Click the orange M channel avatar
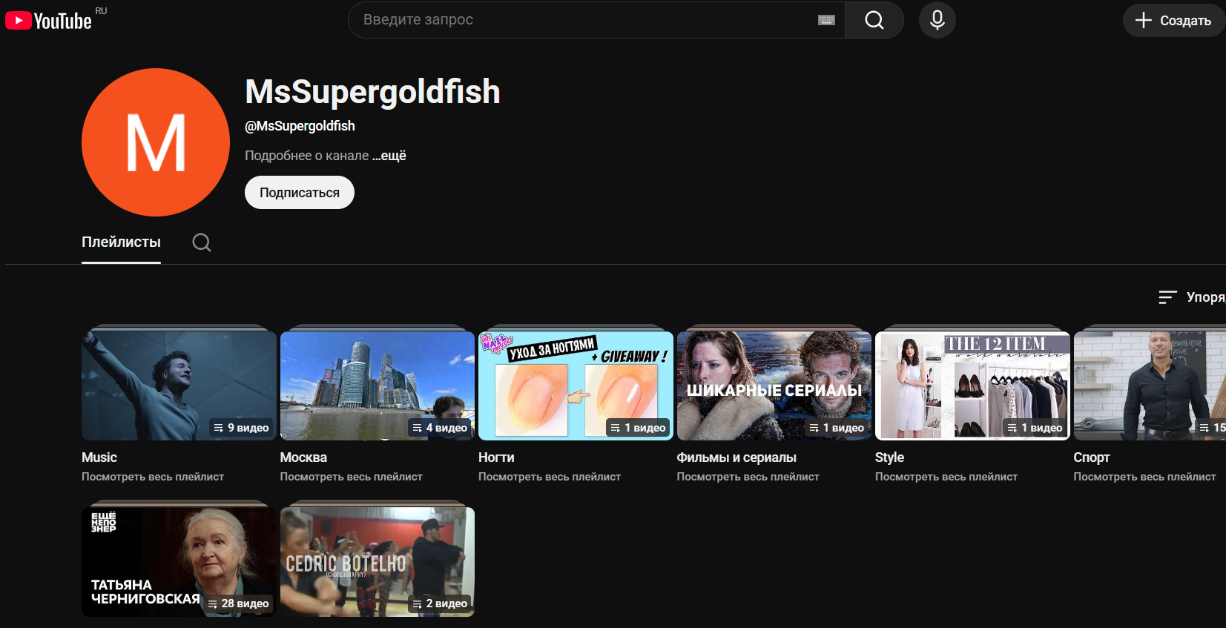This screenshot has height=628, width=1226. pos(156,142)
